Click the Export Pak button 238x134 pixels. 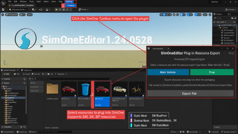(190, 93)
